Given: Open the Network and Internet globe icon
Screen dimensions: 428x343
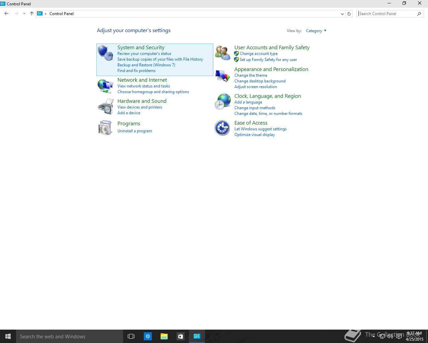Looking at the screenshot, I should (x=105, y=86).
